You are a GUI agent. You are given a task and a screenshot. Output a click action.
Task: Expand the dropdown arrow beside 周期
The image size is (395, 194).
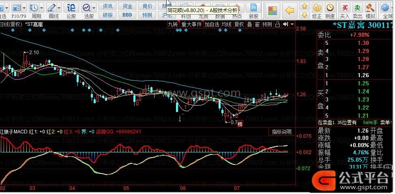tap(41, 8)
